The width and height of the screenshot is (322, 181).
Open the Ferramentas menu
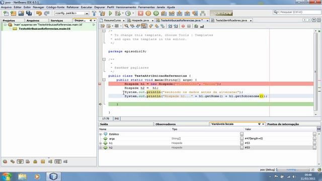[x=146, y=7]
